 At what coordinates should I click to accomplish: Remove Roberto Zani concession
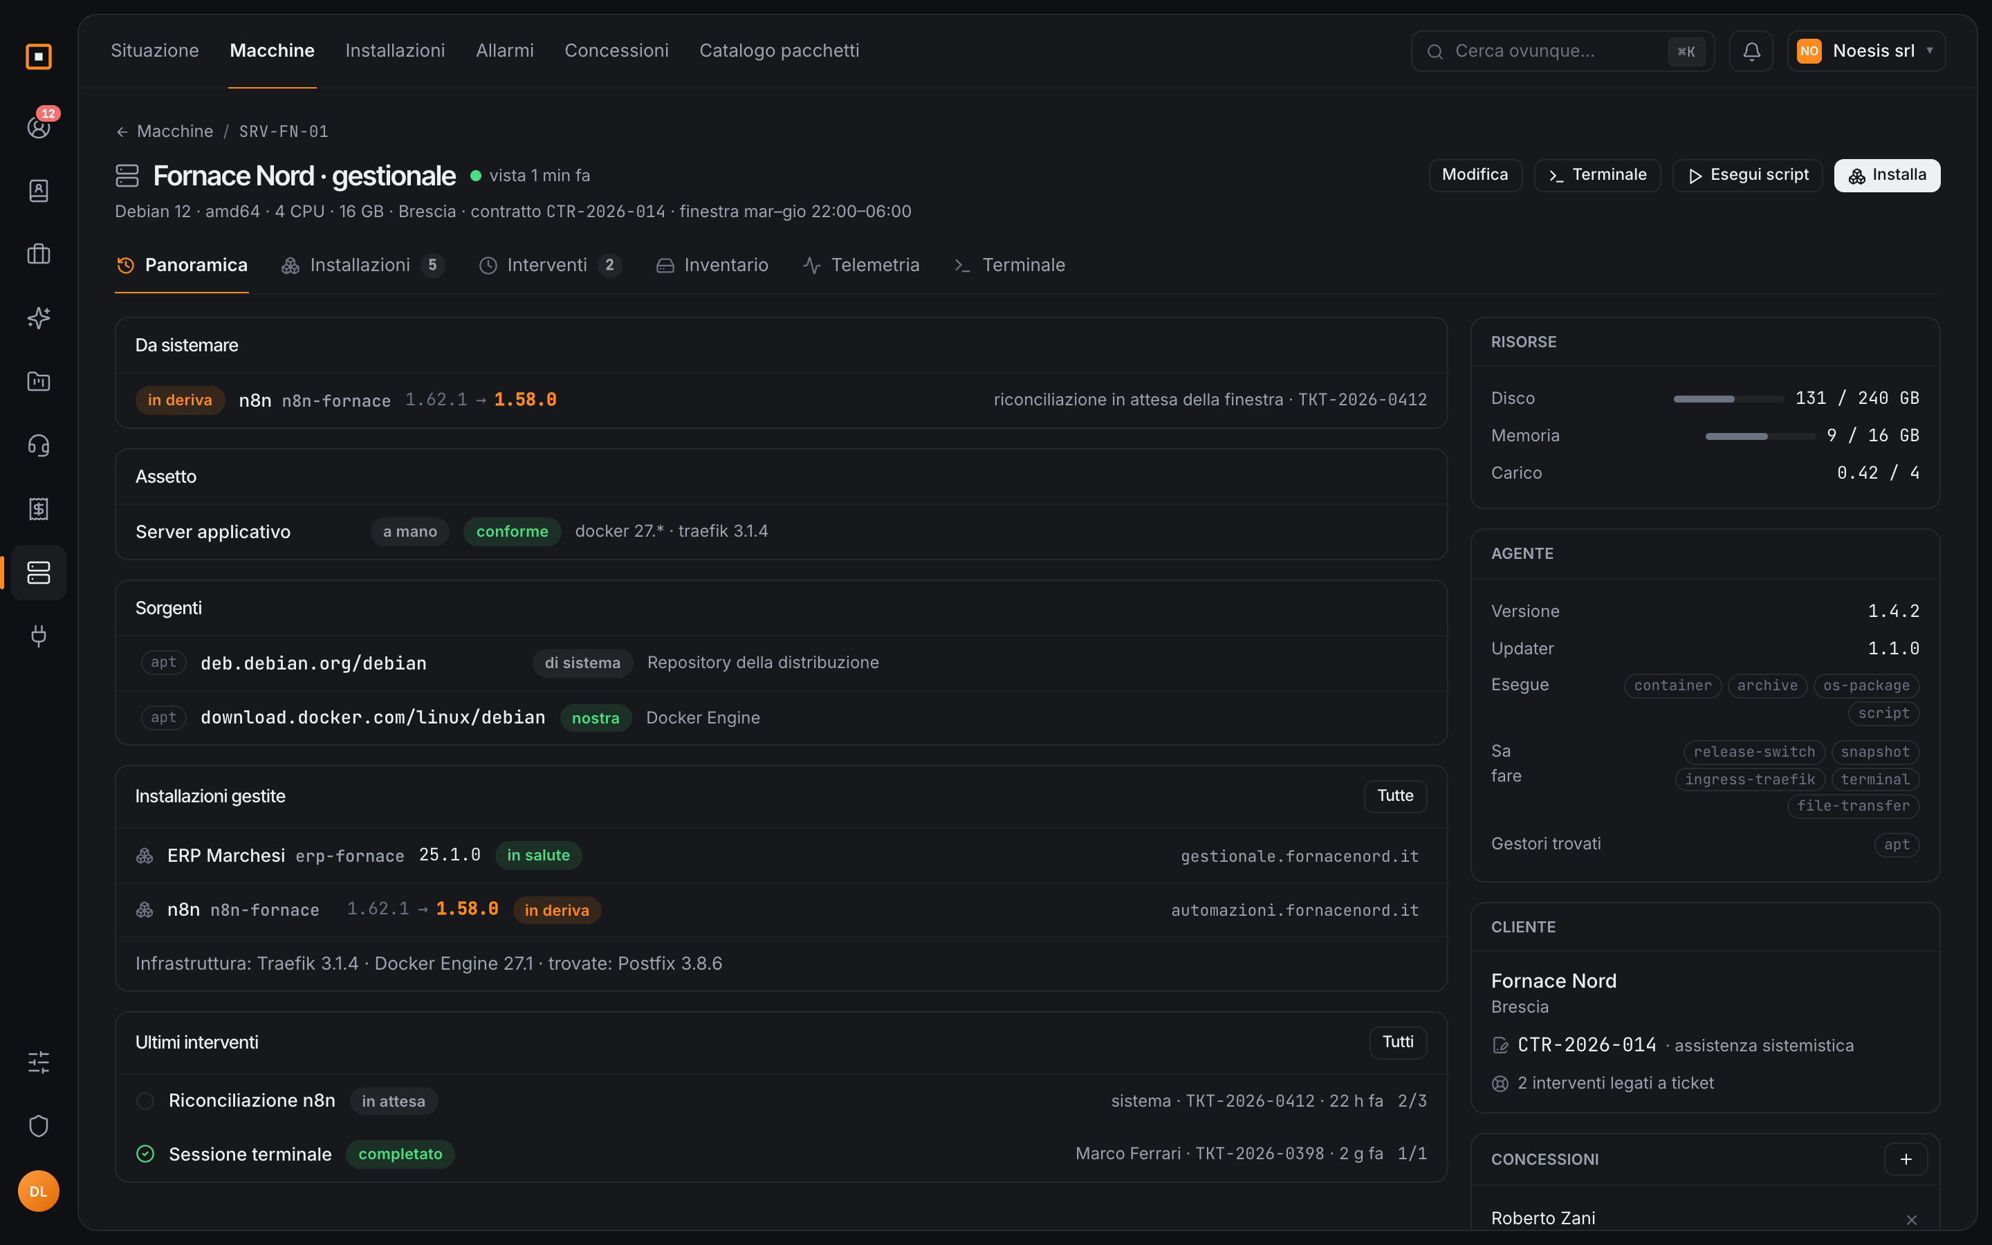(x=1911, y=1219)
